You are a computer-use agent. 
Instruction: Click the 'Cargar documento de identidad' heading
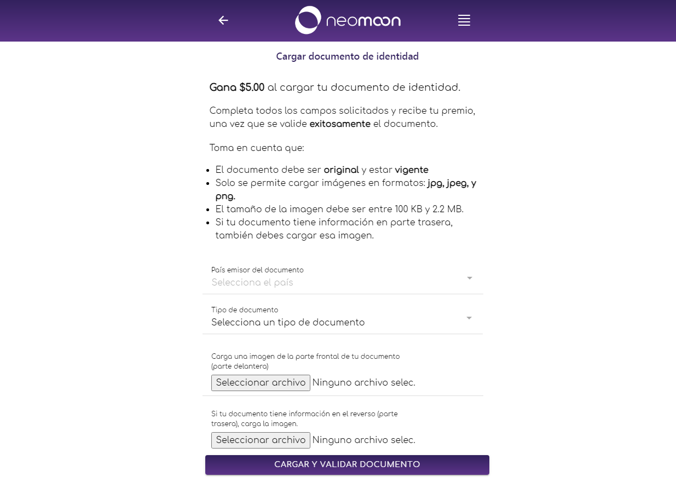[x=347, y=56]
